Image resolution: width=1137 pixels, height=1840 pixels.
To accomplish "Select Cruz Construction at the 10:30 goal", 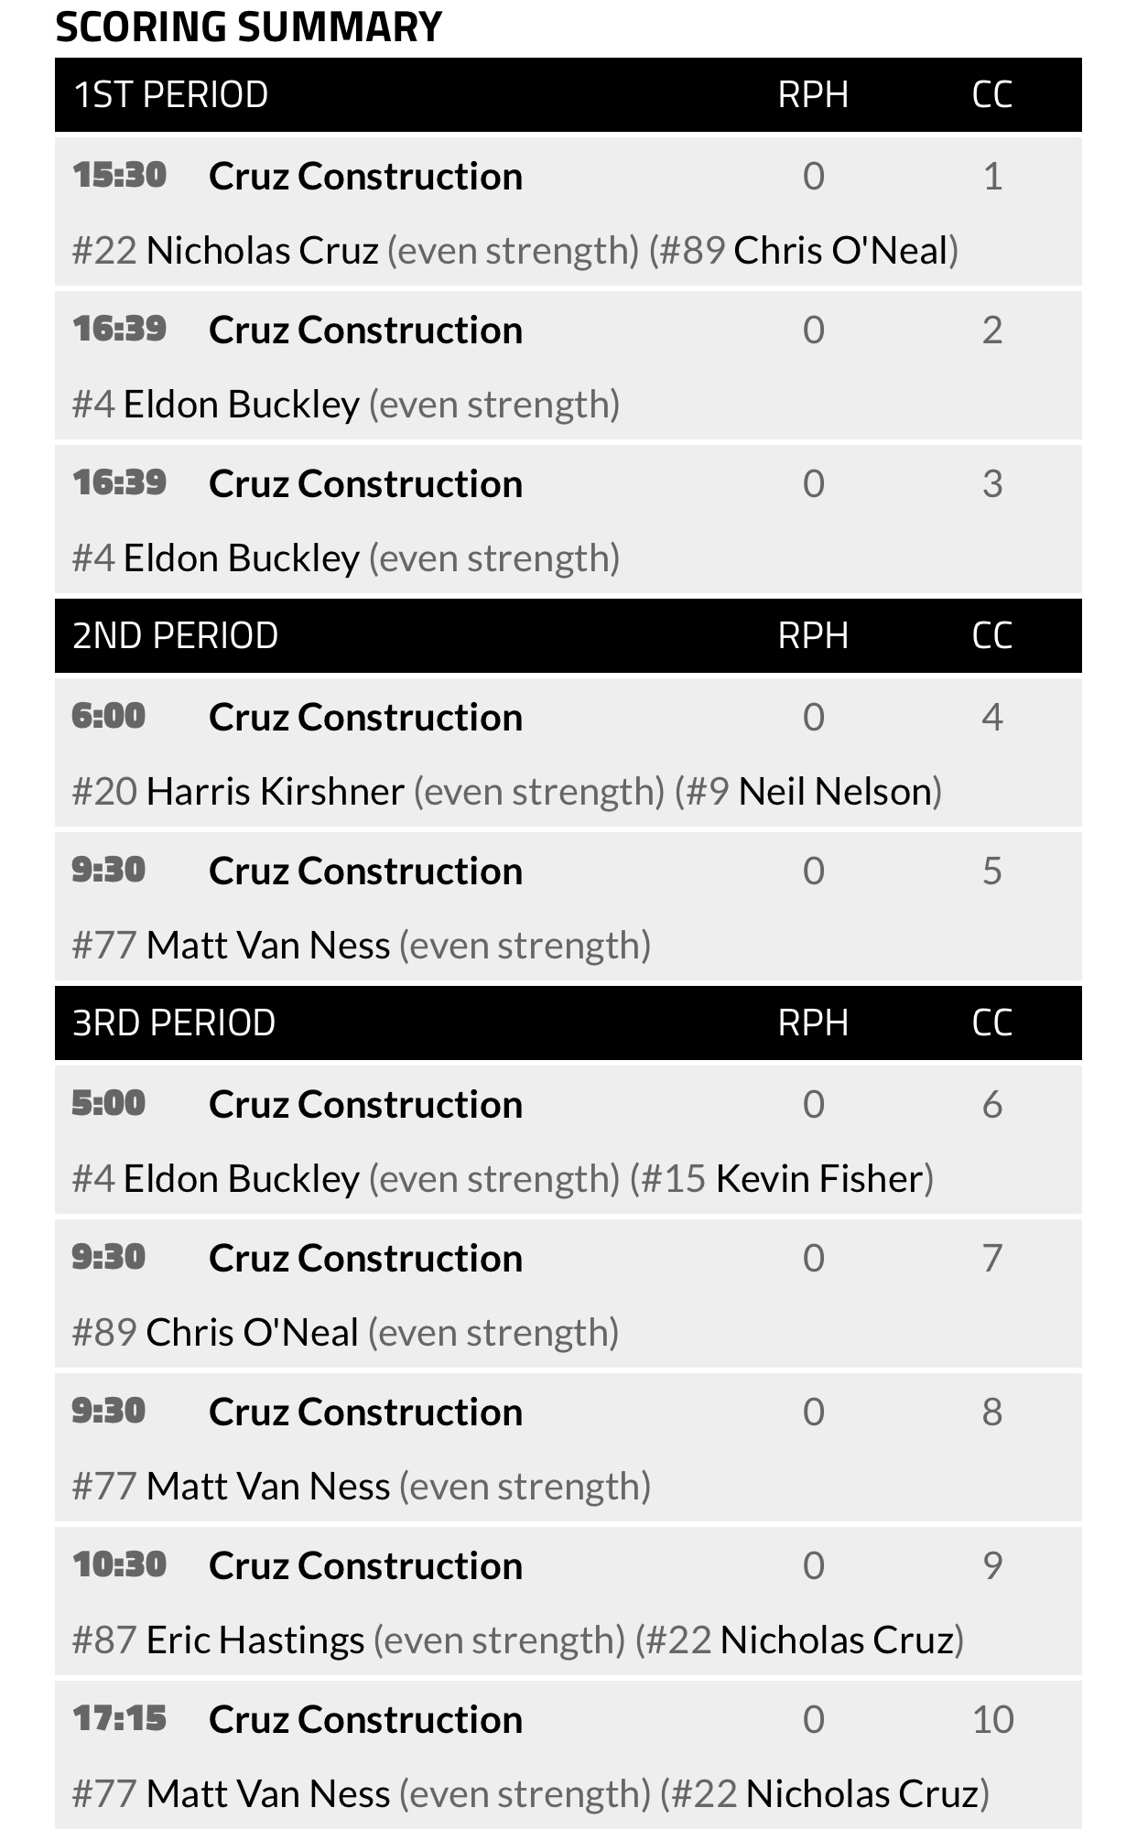I will [x=365, y=1566].
